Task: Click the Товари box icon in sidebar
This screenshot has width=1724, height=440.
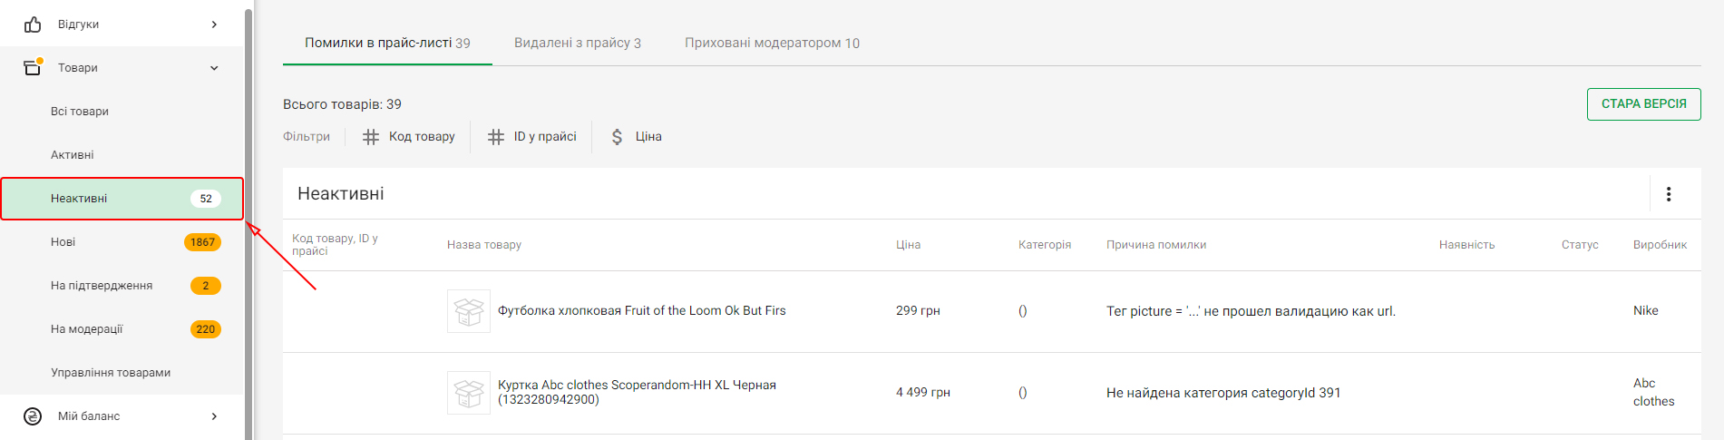Action: coord(33,68)
